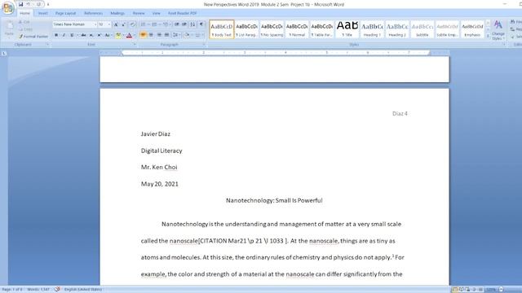The width and height of the screenshot is (522, 293).
Task: Apply the Normal style
Action: (x=297, y=29)
